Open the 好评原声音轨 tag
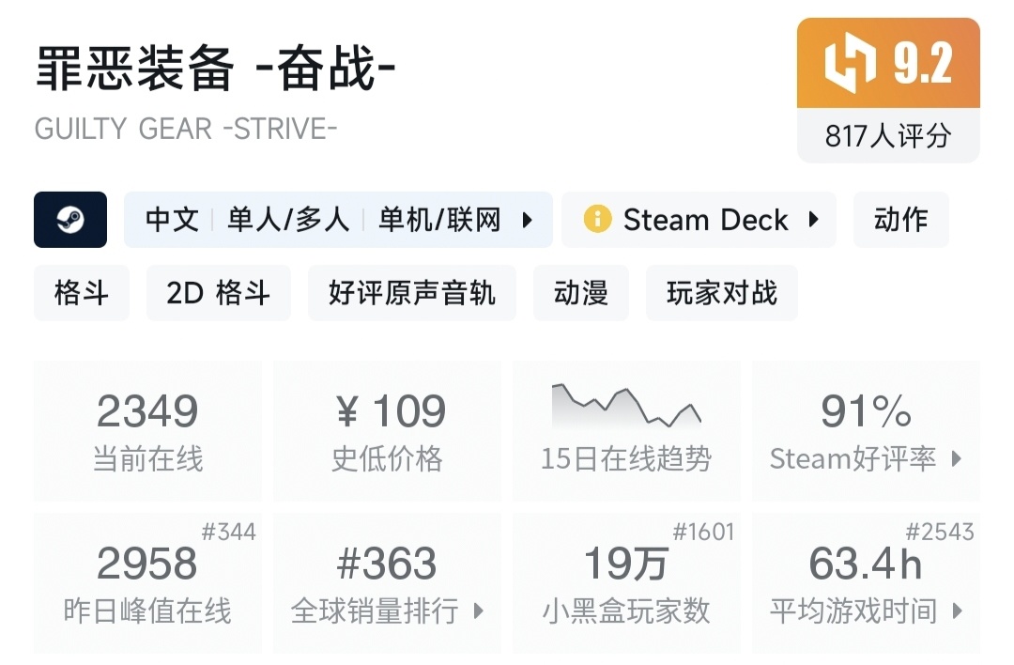Viewport: 1014px width, 665px height. pyautogui.click(x=412, y=293)
